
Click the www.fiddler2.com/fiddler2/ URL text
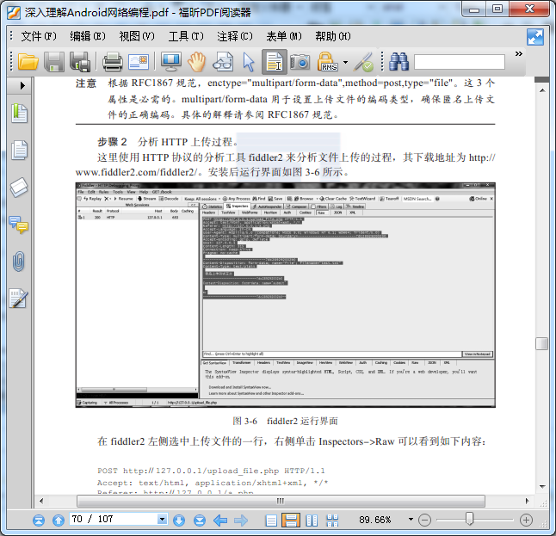point(136,172)
